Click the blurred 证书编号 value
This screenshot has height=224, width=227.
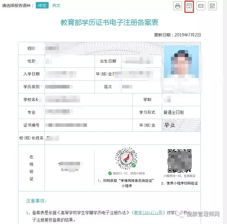point(66,125)
